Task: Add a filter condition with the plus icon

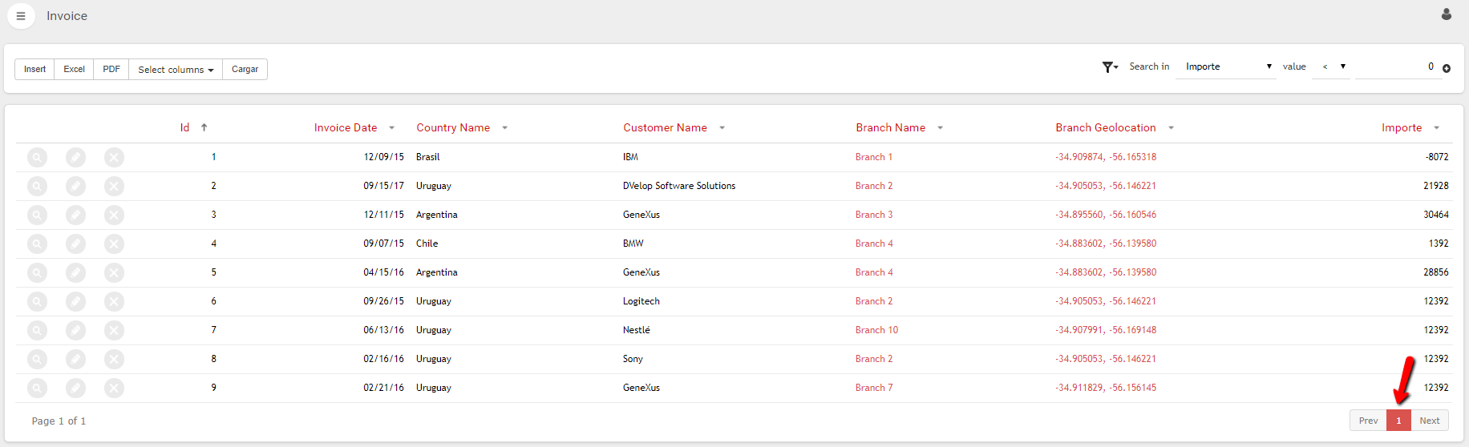Action: 1447,69
